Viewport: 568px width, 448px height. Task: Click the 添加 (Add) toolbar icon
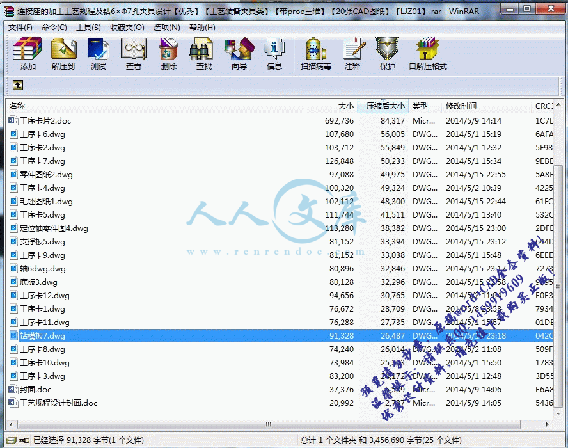(28, 49)
